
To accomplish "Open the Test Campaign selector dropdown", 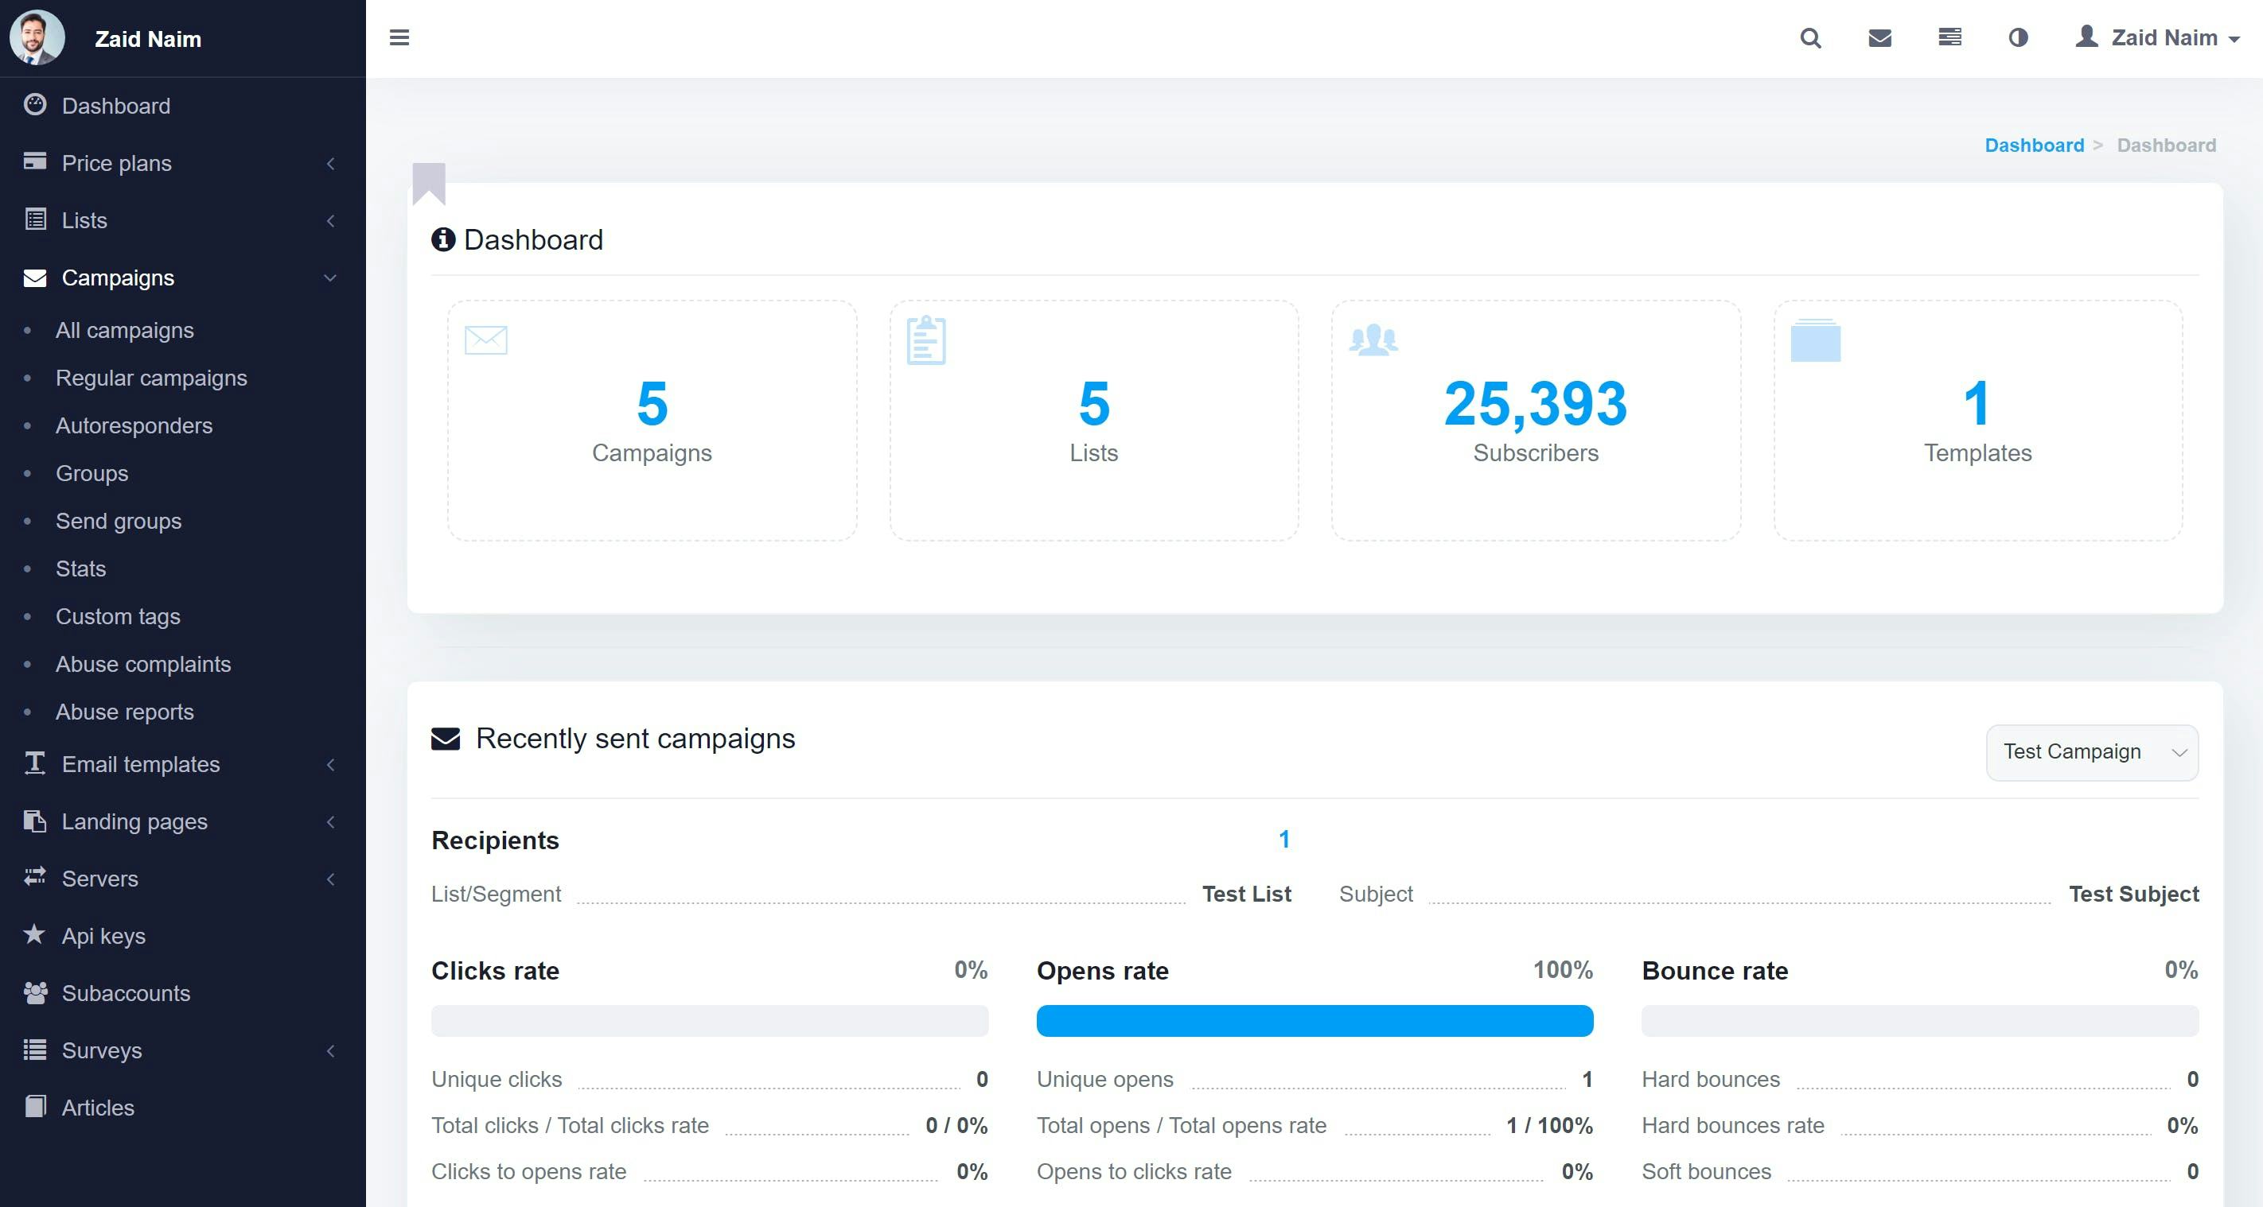I will [2092, 752].
